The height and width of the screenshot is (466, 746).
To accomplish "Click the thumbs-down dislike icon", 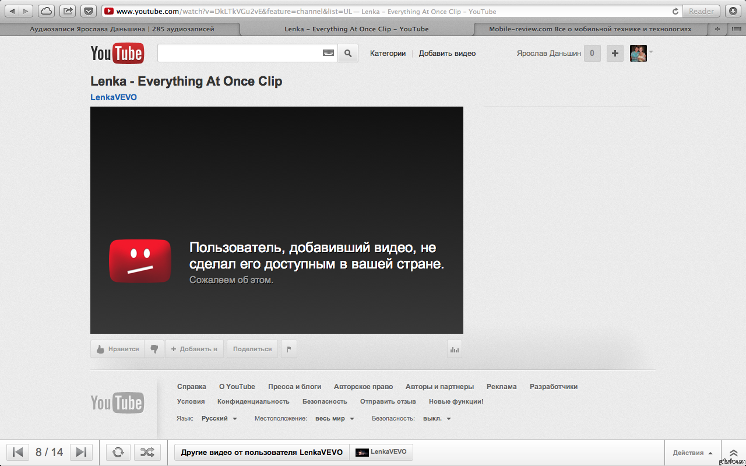I will 154,349.
